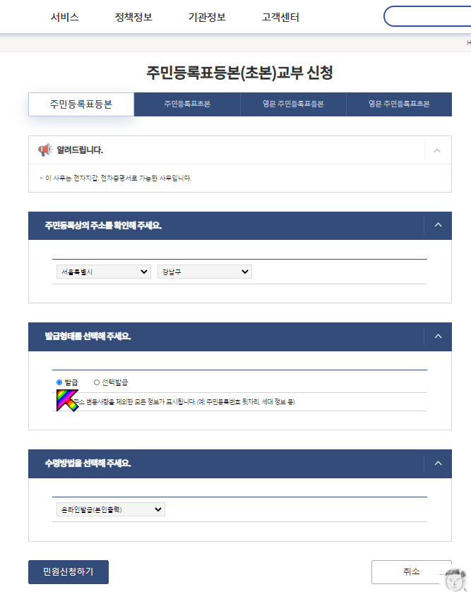Select the 주민등록표등본 tab

pyautogui.click(x=81, y=104)
